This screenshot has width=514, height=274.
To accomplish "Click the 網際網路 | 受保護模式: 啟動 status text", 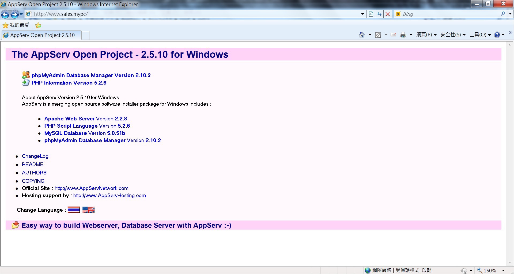I will pyautogui.click(x=402, y=270).
